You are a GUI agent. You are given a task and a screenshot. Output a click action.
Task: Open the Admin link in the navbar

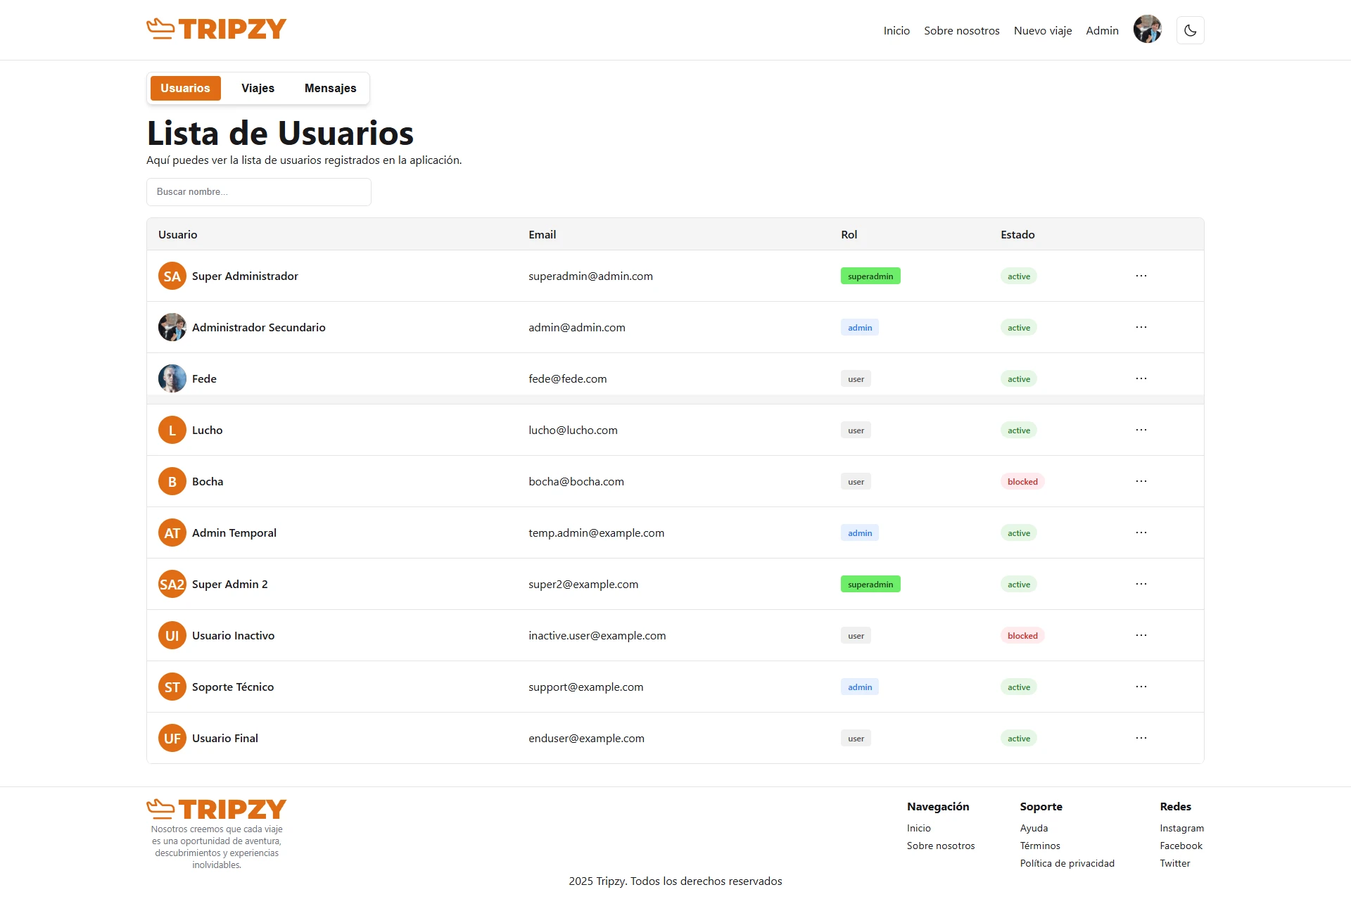click(1102, 30)
